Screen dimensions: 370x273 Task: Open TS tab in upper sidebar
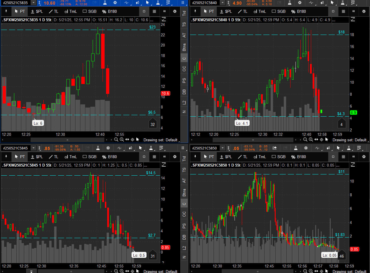click(x=184, y=24)
